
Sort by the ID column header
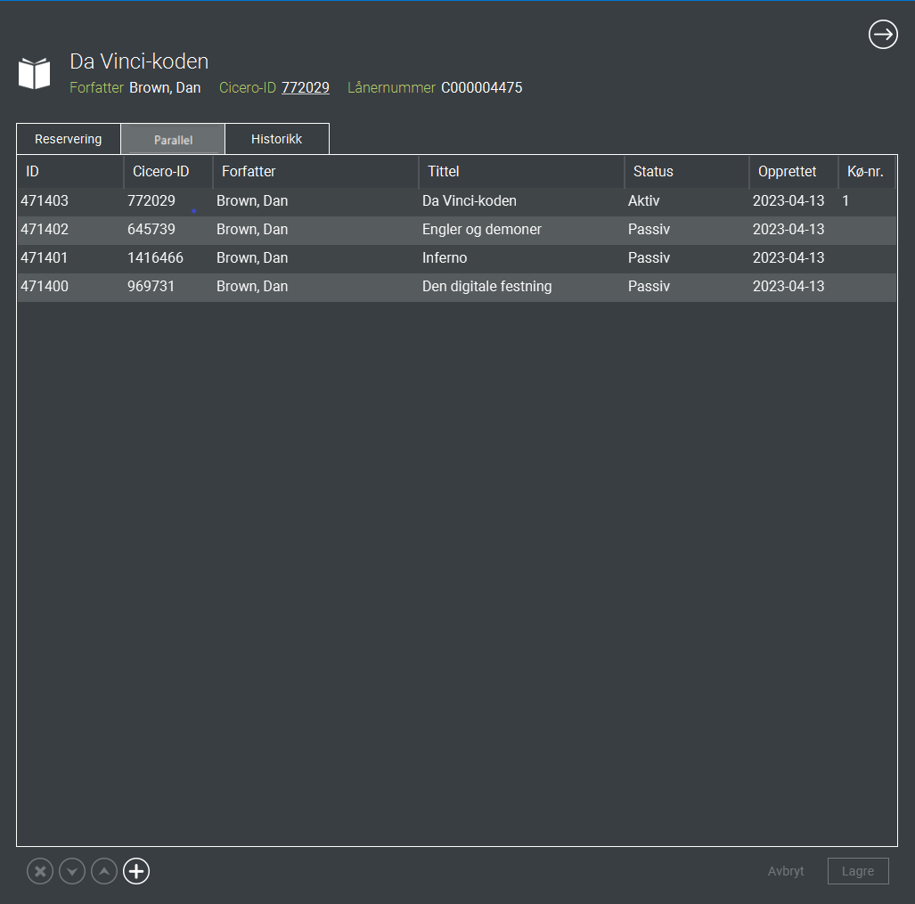[x=70, y=172]
